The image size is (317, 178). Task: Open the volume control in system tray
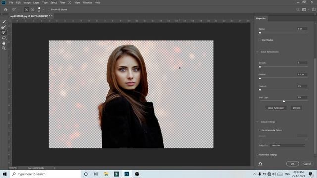point(274,174)
